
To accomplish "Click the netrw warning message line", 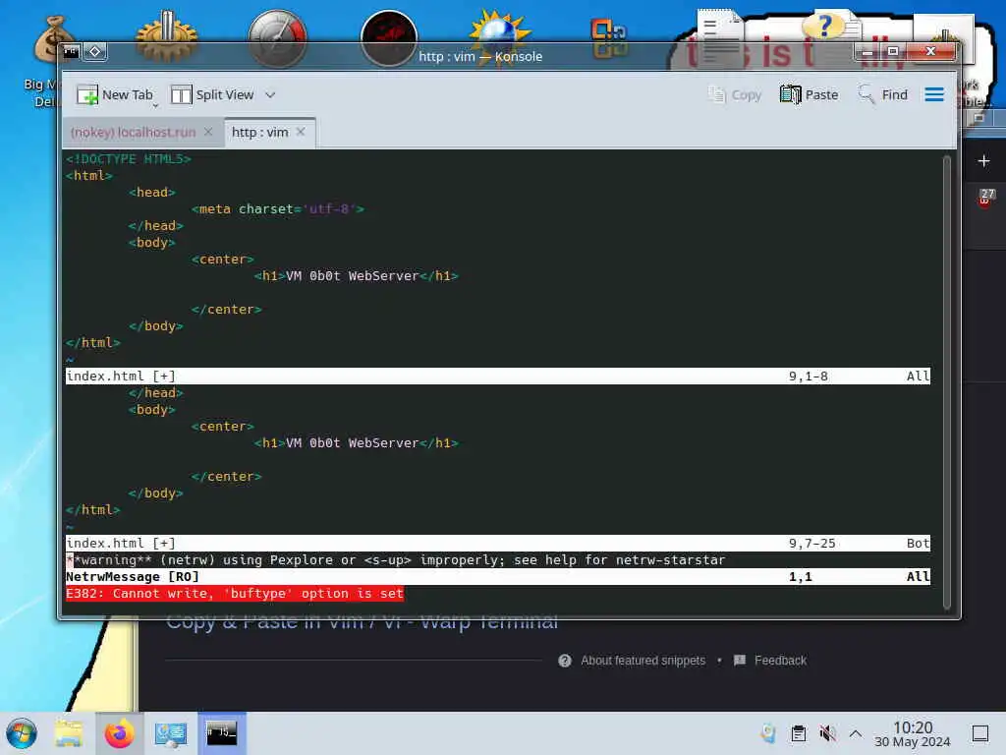I will (396, 559).
